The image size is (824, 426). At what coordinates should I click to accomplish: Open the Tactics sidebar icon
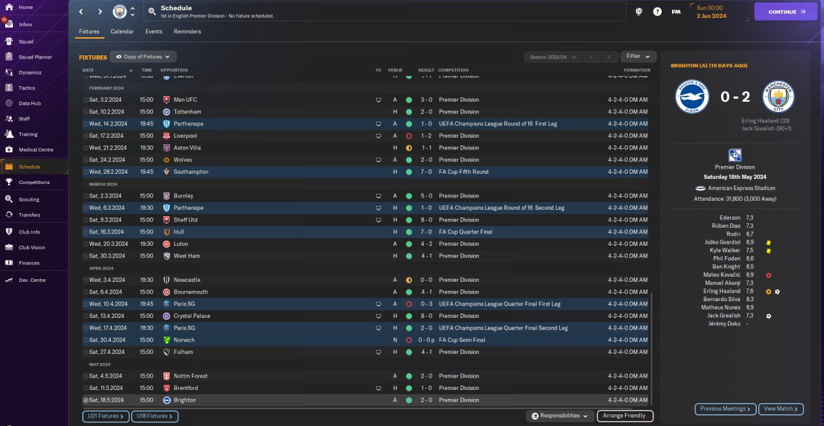9,88
